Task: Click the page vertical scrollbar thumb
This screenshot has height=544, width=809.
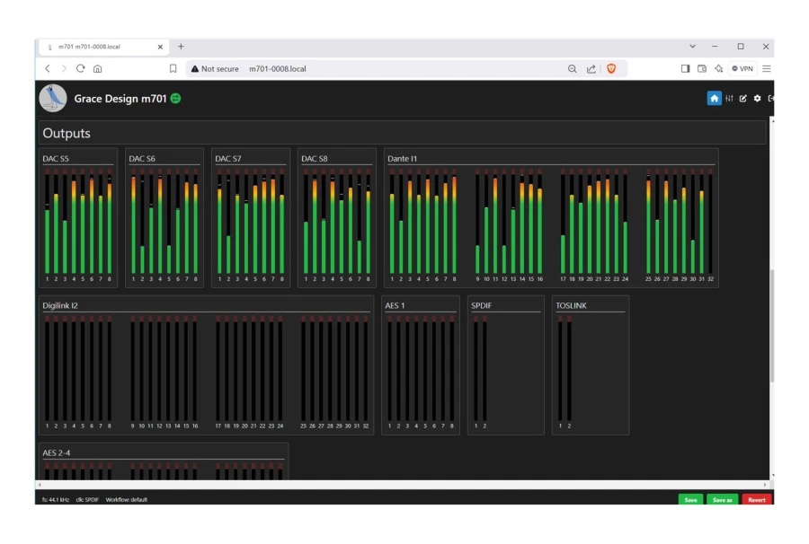Action: pos(772,326)
